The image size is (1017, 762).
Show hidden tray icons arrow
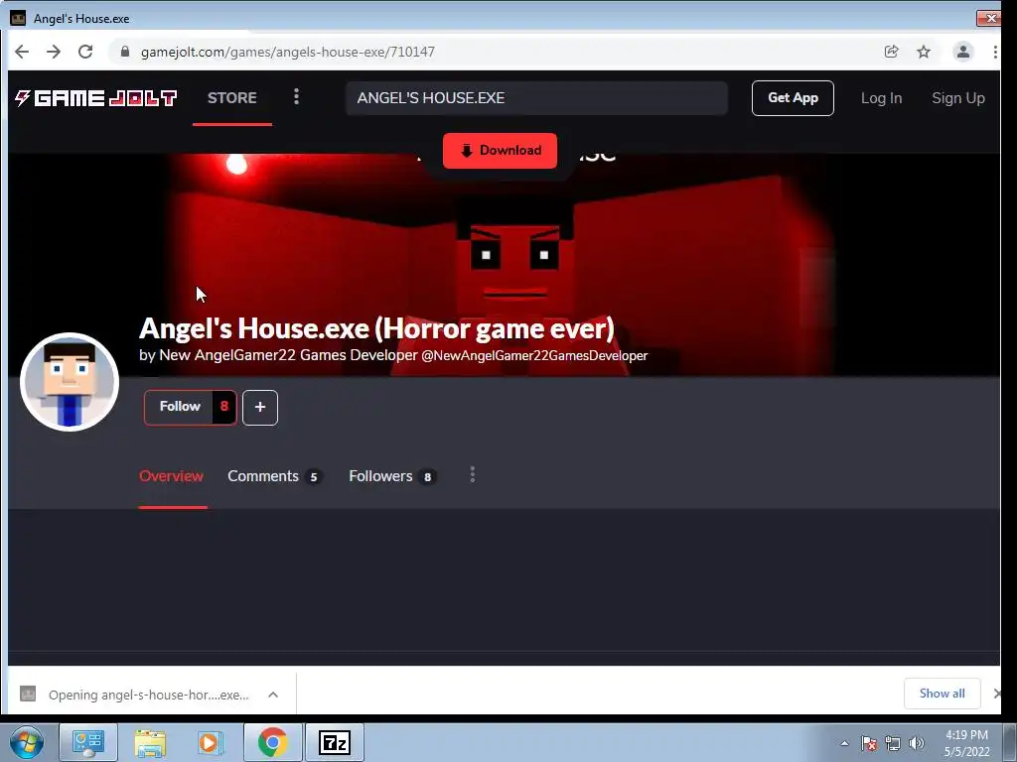[x=844, y=744]
